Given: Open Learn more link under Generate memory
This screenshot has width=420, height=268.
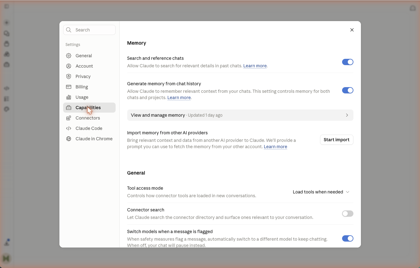Looking at the screenshot, I should (x=179, y=98).
